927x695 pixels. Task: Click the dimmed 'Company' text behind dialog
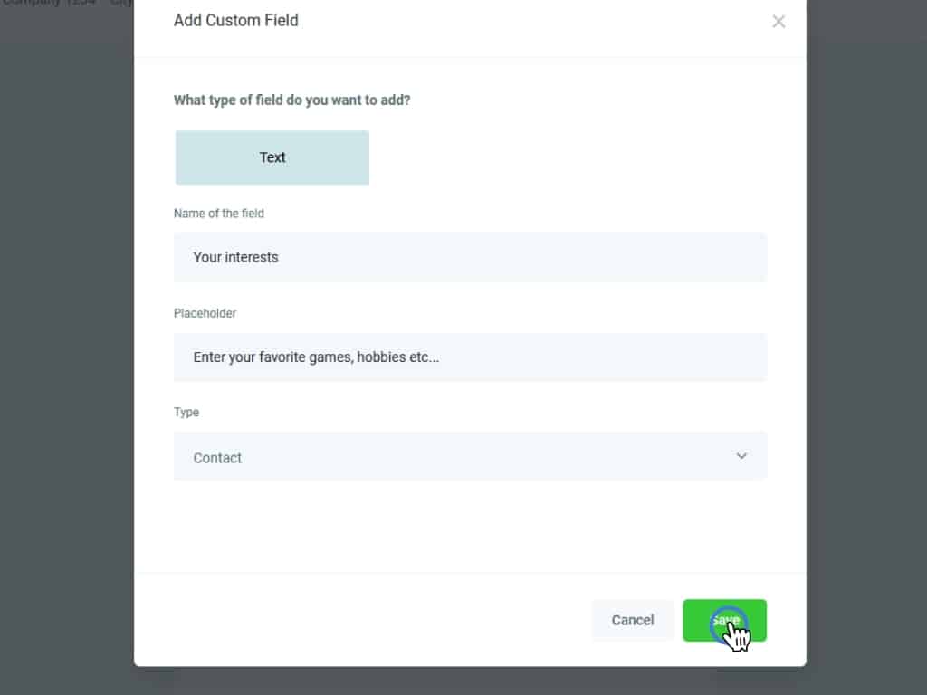click(x=36, y=4)
